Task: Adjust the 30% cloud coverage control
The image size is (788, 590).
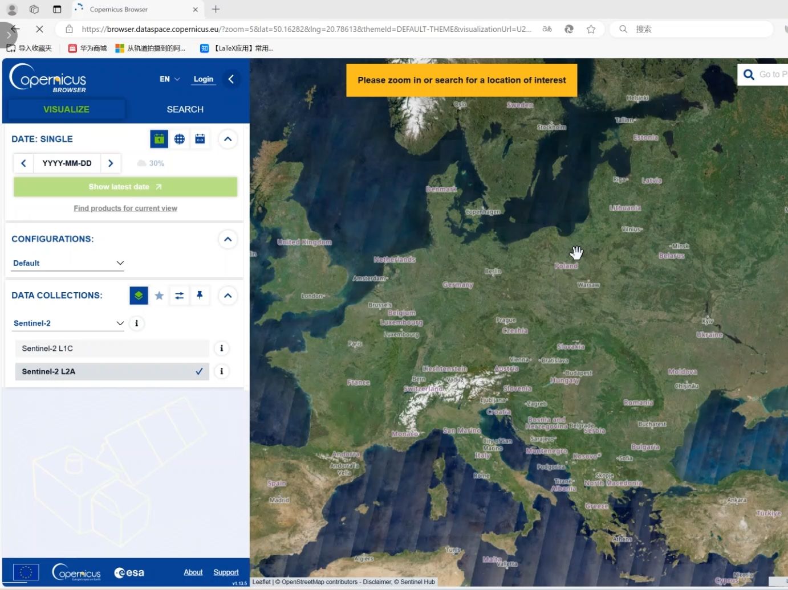Action: (x=151, y=163)
